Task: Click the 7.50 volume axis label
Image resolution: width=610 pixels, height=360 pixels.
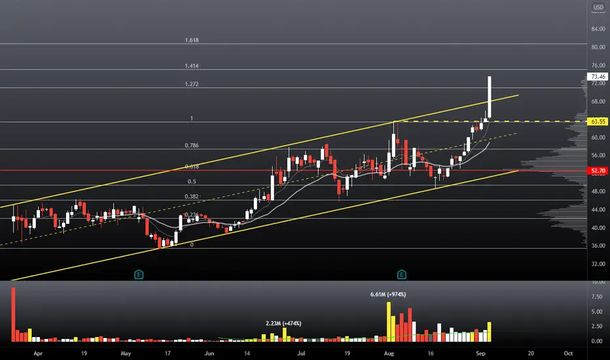Action: pyautogui.click(x=597, y=297)
